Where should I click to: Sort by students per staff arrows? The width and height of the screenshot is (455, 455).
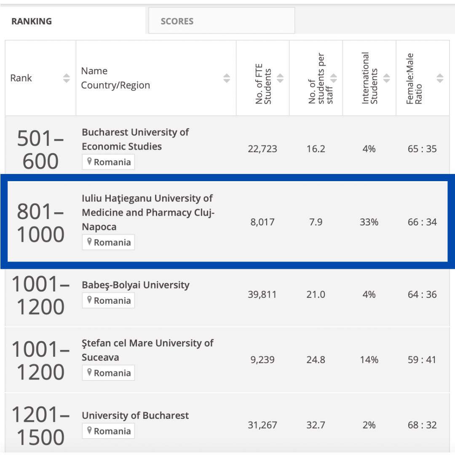[x=334, y=78]
